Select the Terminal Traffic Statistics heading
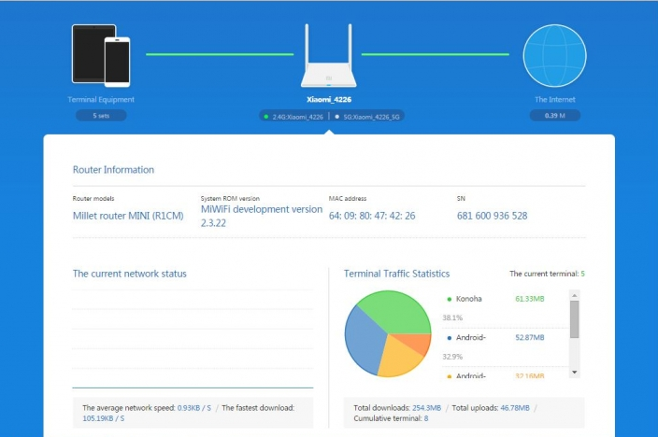The width and height of the screenshot is (658, 437). 396,274
